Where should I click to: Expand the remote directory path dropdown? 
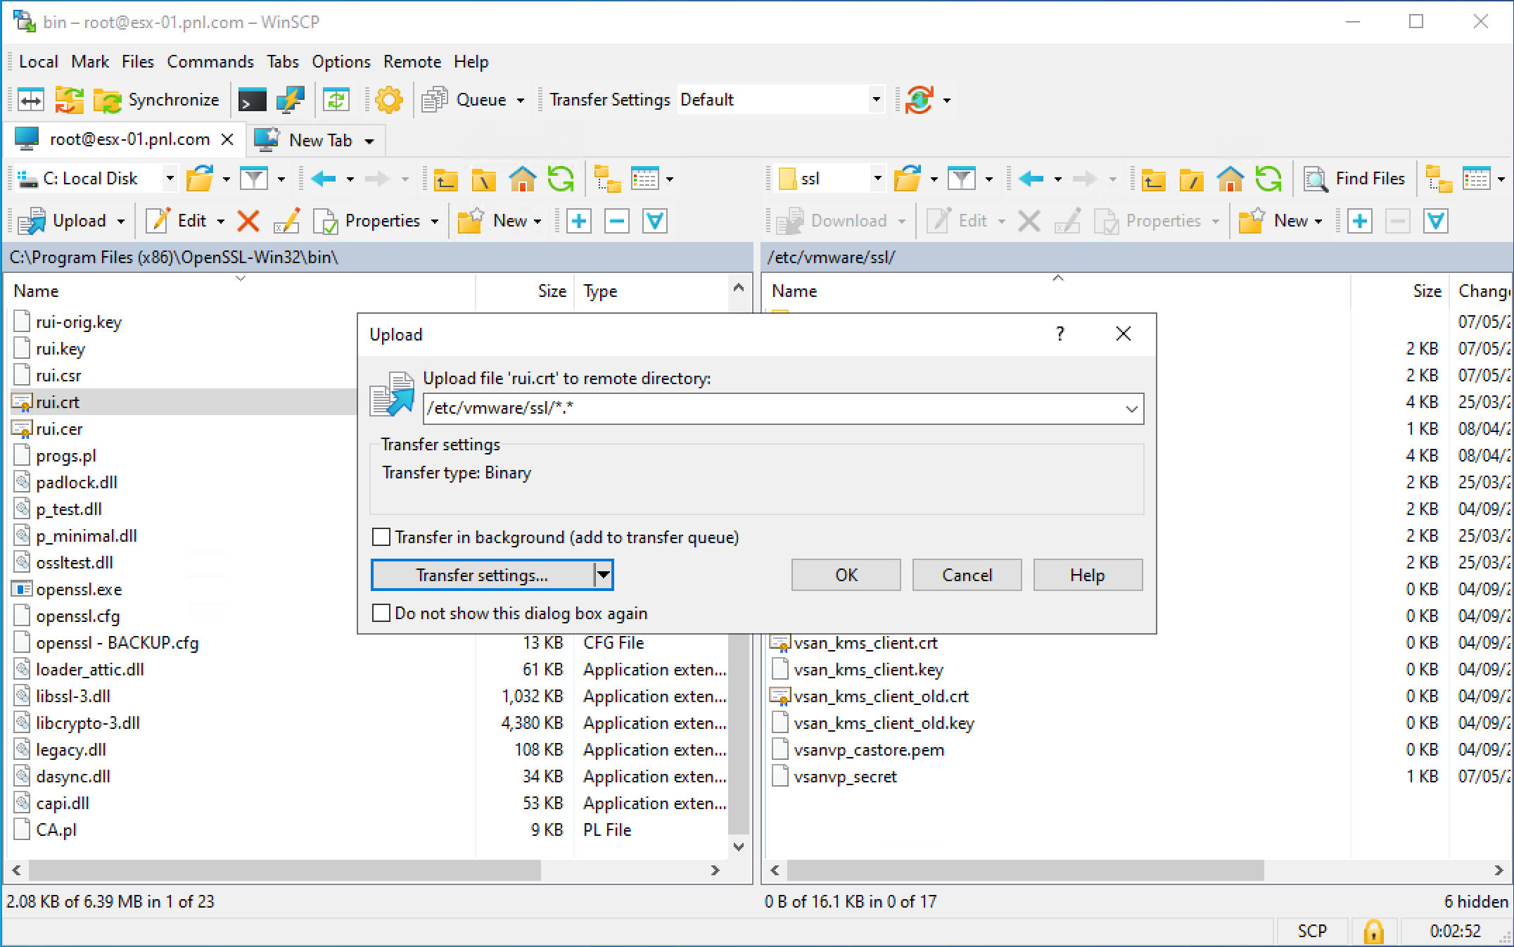tap(1131, 409)
